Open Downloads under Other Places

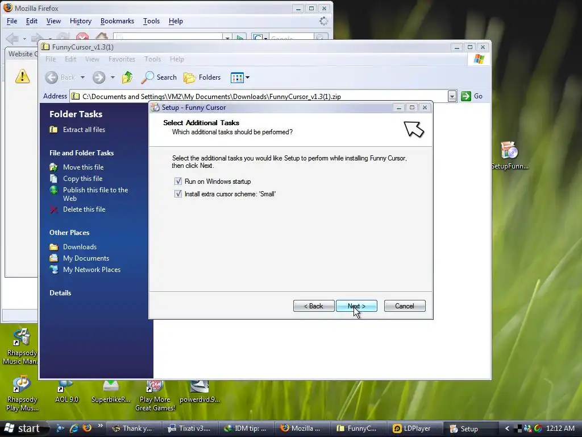point(80,247)
